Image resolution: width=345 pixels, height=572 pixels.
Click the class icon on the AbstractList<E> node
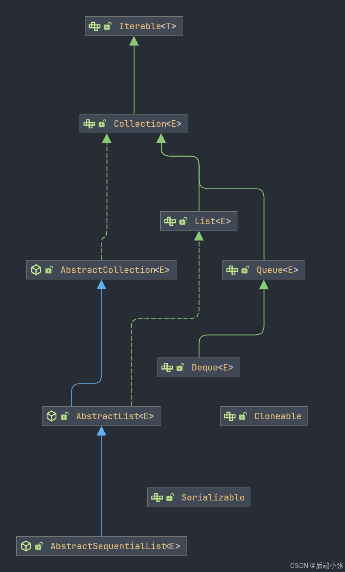52,416
